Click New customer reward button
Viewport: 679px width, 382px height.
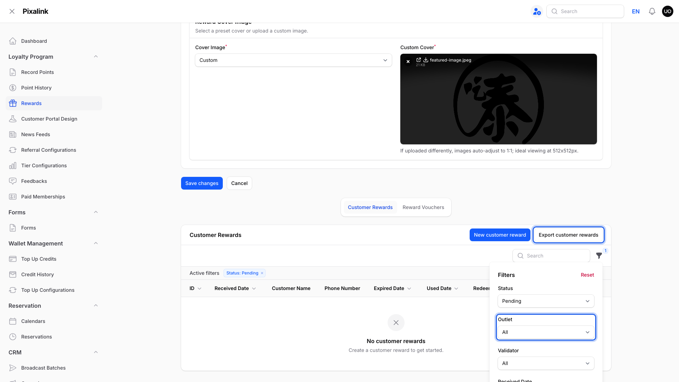point(500,235)
